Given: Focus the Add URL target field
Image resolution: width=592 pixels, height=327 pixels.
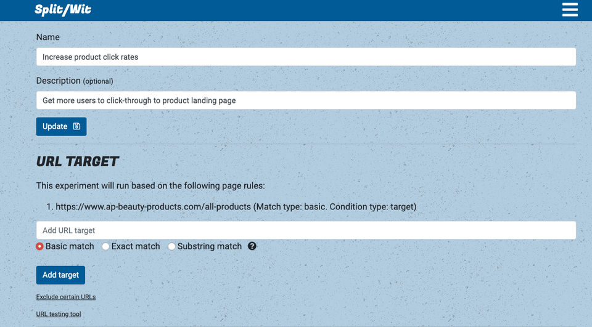Looking at the screenshot, I should (306, 230).
